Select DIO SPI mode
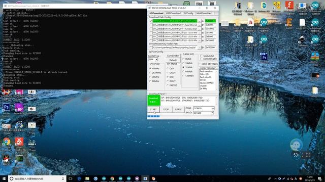 (x=170, y=77)
